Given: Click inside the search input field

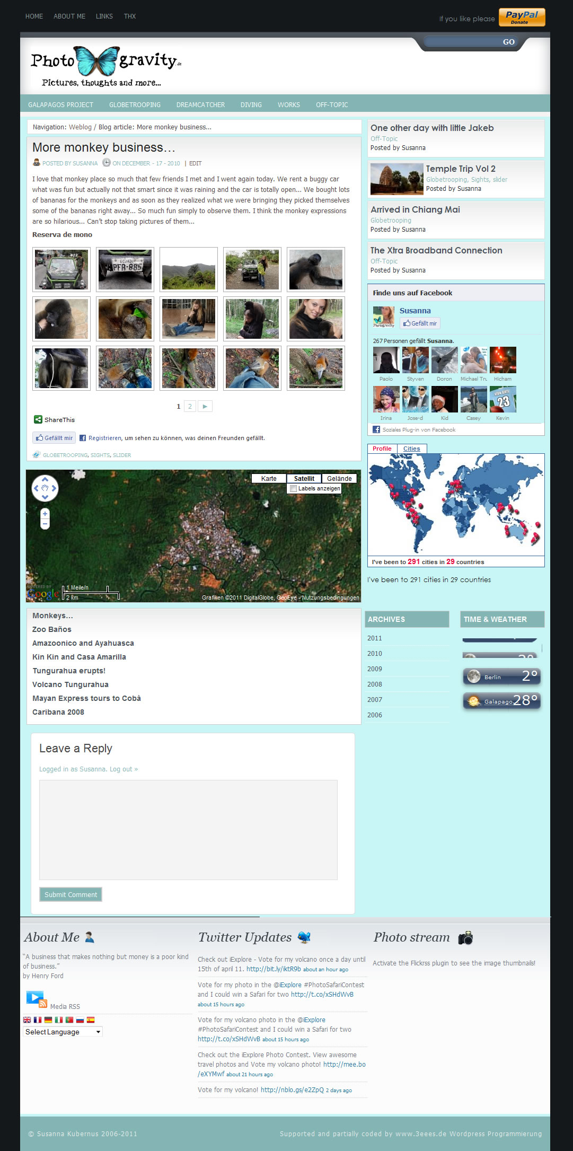Looking at the screenshot, I should click(x=461, y=42).
